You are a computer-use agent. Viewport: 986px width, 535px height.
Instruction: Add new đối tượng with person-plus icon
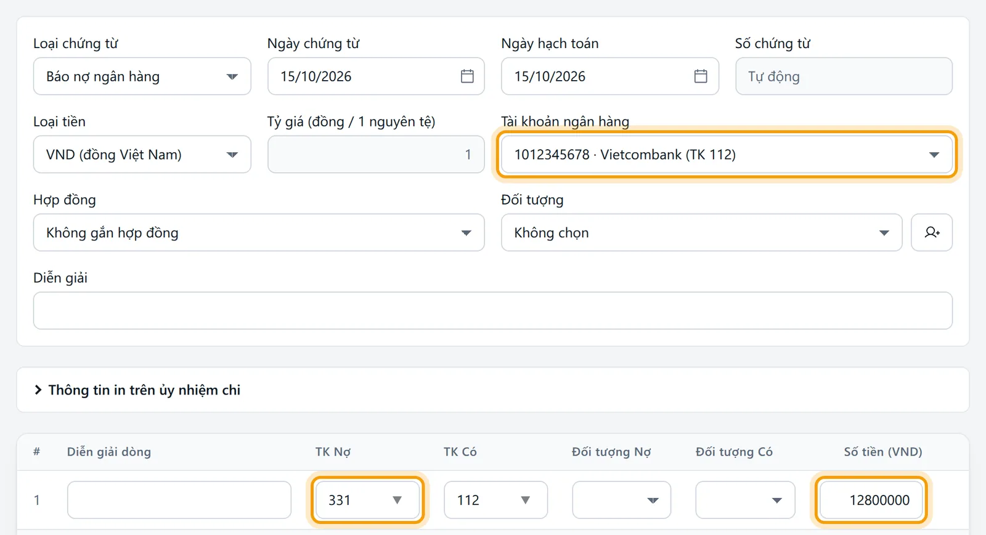click(x=932, y=232)
